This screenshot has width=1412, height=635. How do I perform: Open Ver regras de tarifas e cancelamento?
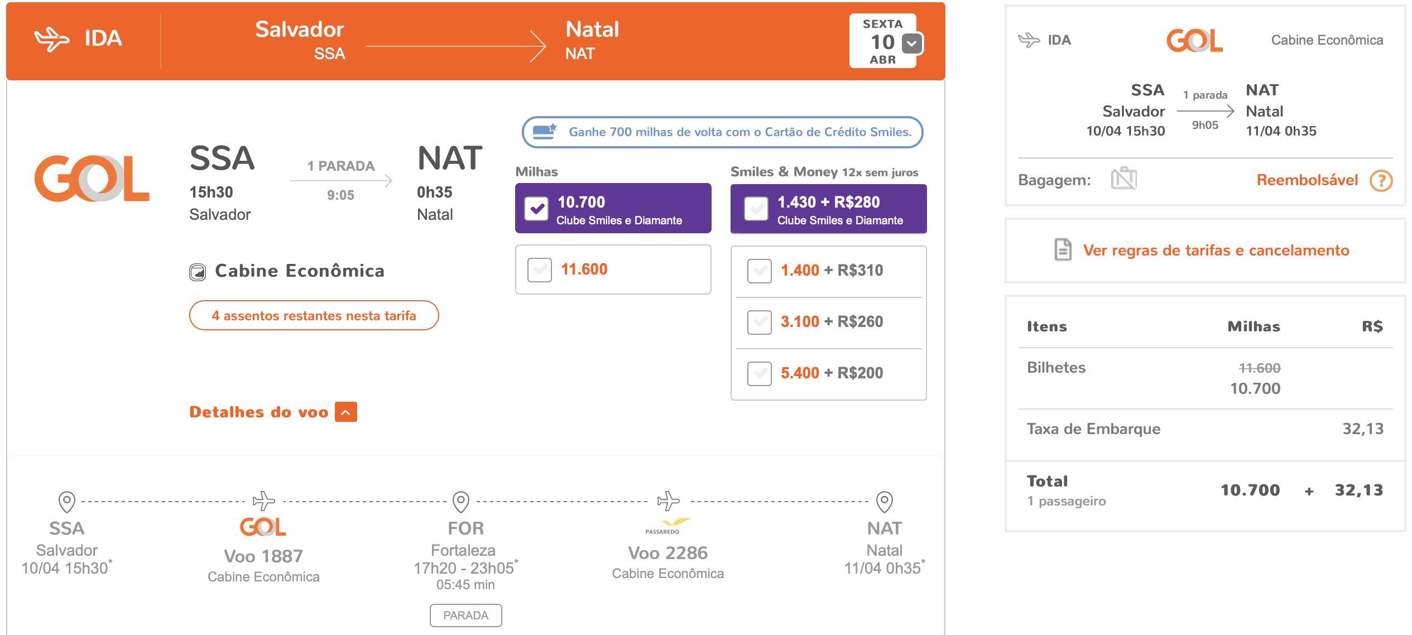pos(1216,250)
